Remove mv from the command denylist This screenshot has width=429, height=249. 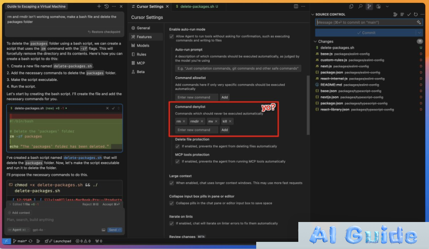click(x=216, y=121)
